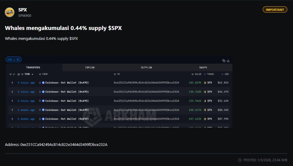This screenshot has width=293, height=166.
Task: Expand the TIME sort arrow
Action: [x=32, y=74]
